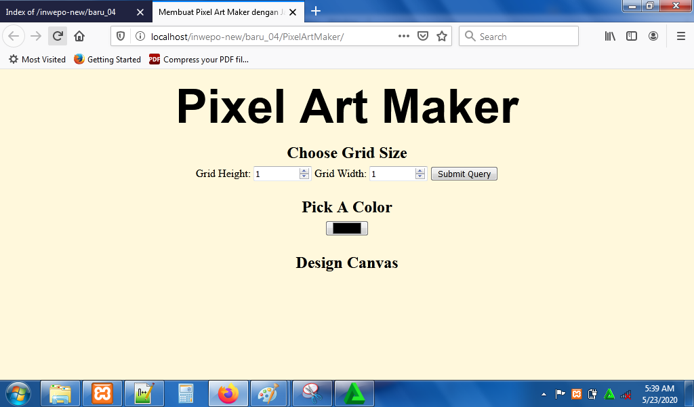
Task: Open network status tray icon
Action: click(626, 394)
